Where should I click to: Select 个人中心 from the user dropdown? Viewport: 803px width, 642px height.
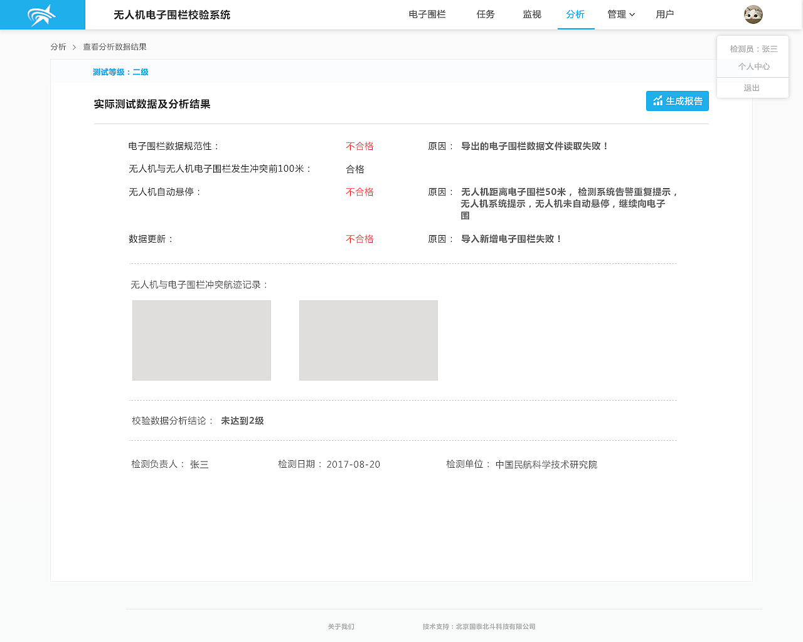[x=752, y=66]
